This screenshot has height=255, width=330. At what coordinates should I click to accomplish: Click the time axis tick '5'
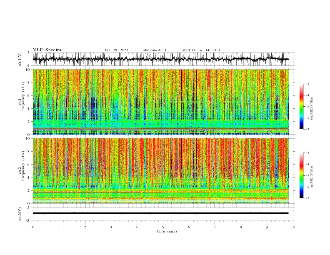163,227
